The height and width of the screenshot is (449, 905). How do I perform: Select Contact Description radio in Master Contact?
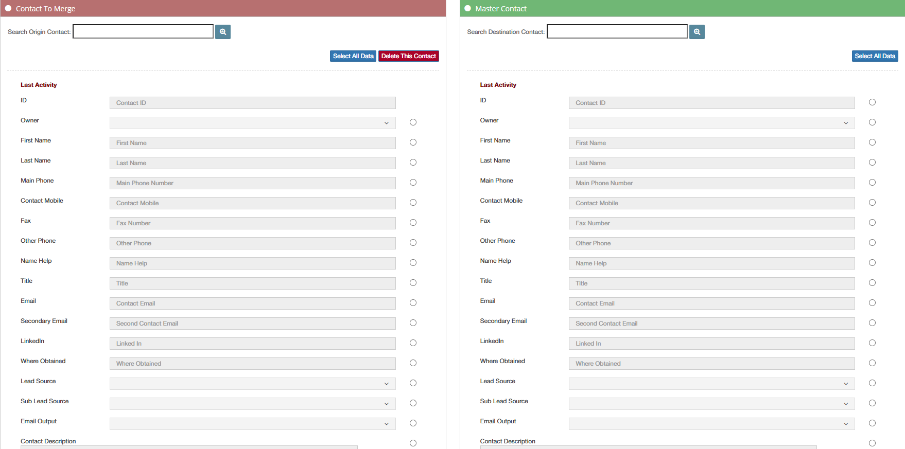click(872, 443)
